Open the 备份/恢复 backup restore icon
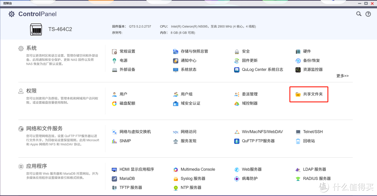This screenshot has width=377, height=196. click(x=298, y=61)
